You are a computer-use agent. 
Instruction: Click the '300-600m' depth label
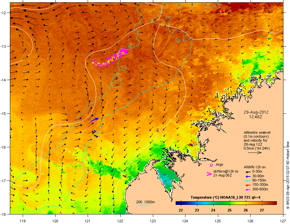tap(260, 189)
